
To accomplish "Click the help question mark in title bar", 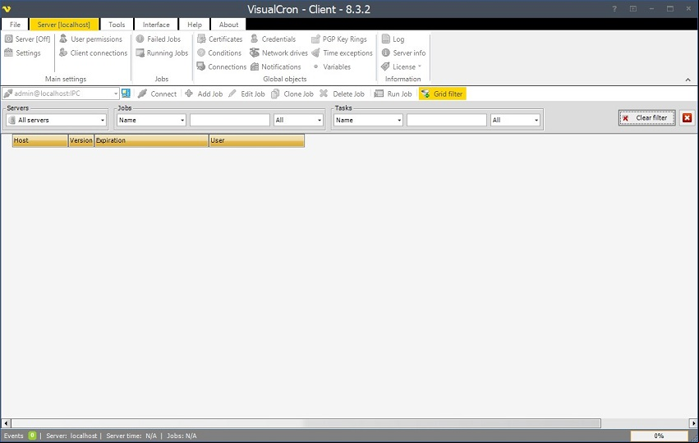I will click(x=614, y=9).
